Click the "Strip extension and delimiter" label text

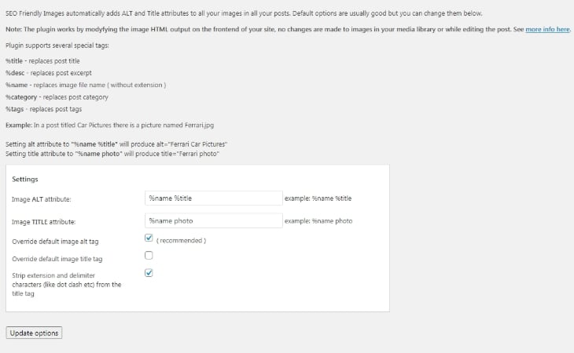[67, 285]
